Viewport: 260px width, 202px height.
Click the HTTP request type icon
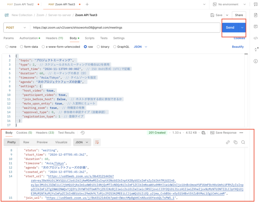[x=6, y=15]
